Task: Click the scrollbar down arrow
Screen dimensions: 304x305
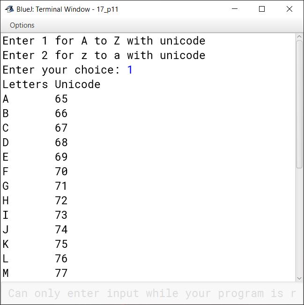Action: click(x=300, y=278)
